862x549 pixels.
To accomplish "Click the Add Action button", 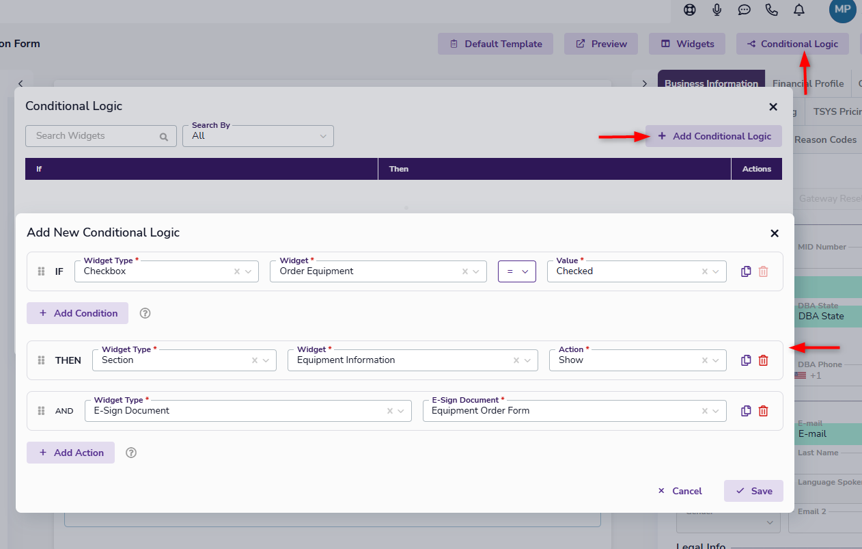I will (x=71, y=453).
